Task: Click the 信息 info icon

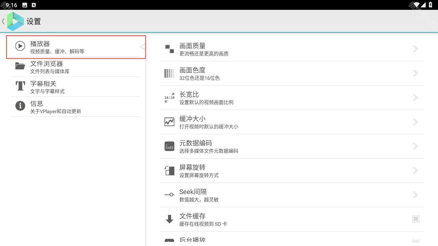Action: click(x=20, y=106)
